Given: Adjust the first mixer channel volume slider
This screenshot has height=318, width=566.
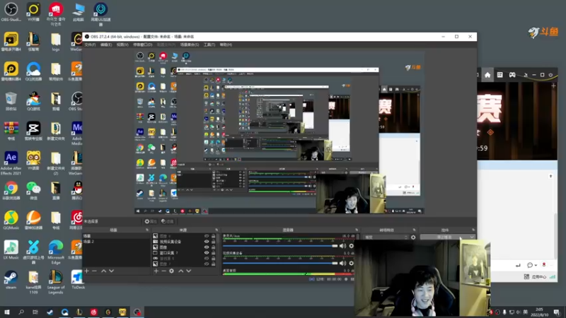Looking at the screenshot, I should coord(280,246).
